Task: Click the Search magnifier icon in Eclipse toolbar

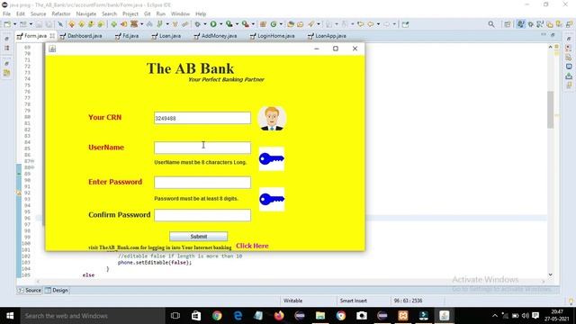Action: pyautogui.click(x=491, y=24)
